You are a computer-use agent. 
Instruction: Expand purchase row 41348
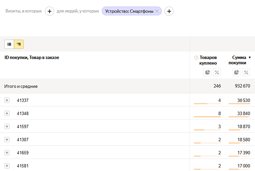click(x=7, y=113)
